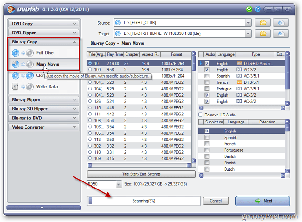Image resolution: width=302 pixels, height=222 pixels.
Task: Expand the Video Converter section
Action: pyautogui.click(x=44, y=127)
